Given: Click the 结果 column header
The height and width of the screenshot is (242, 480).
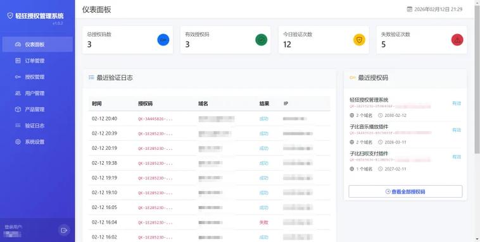Looking at the screenshot, I should (264, 104).
